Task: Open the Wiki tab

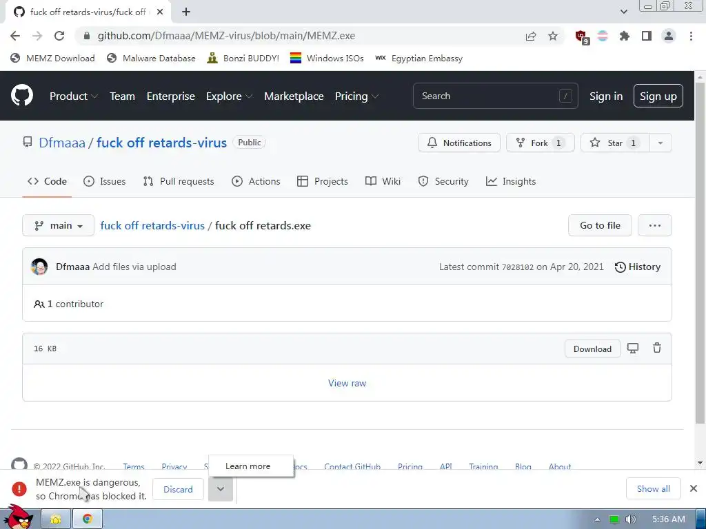Action: [383, 181]
